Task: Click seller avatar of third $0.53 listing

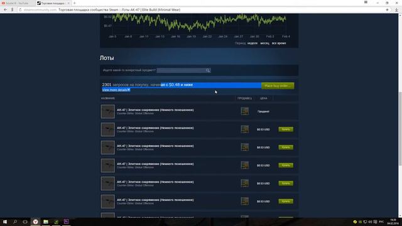Action: [244, 164]
